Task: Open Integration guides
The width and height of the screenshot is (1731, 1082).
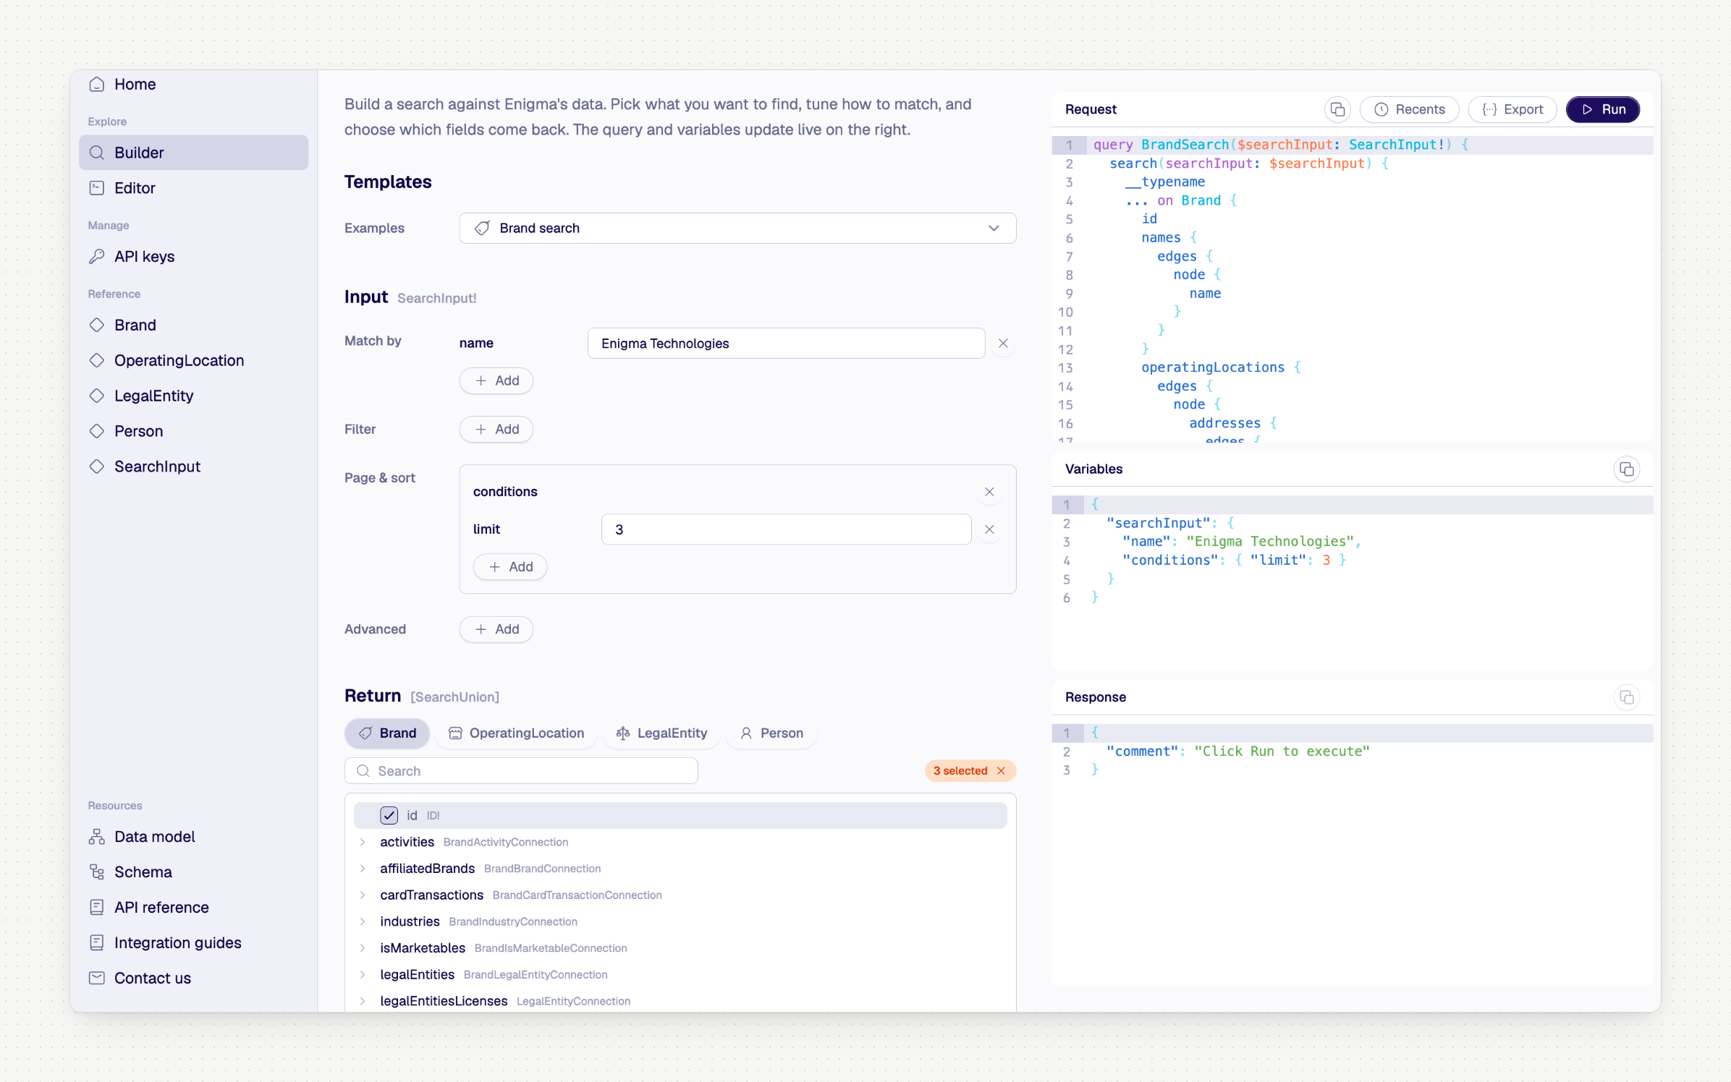Action: (x=193, y=943)
